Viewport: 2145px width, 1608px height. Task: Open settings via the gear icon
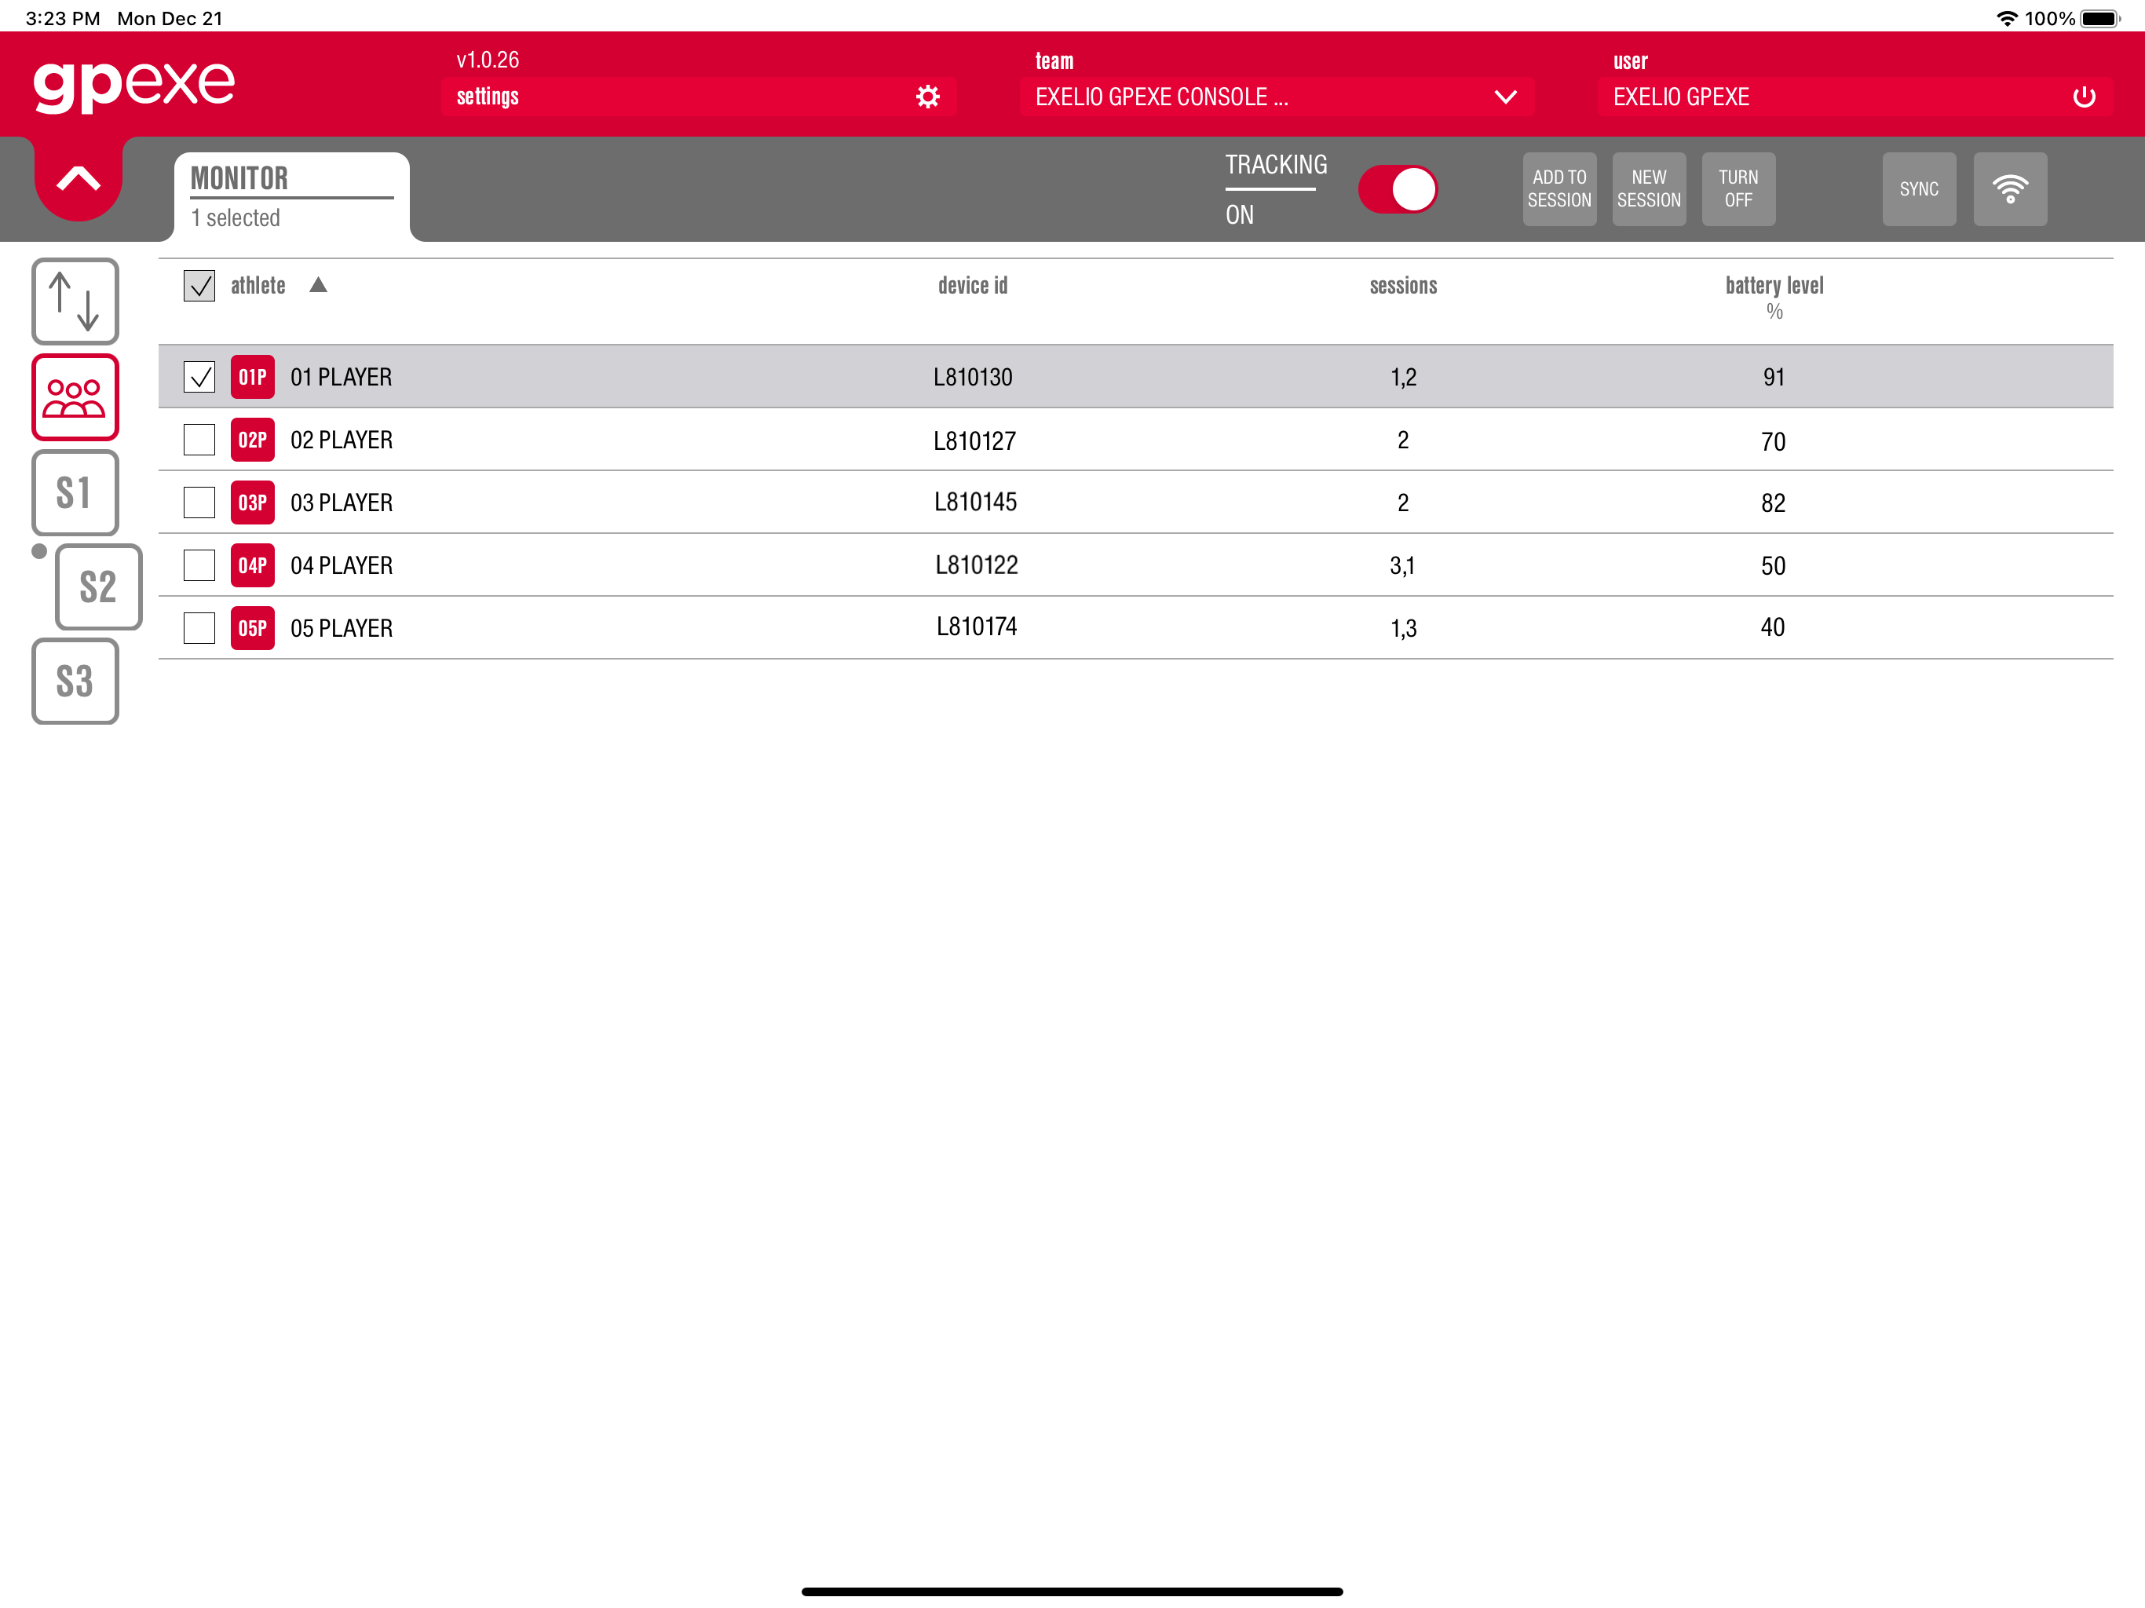[927, 97]
